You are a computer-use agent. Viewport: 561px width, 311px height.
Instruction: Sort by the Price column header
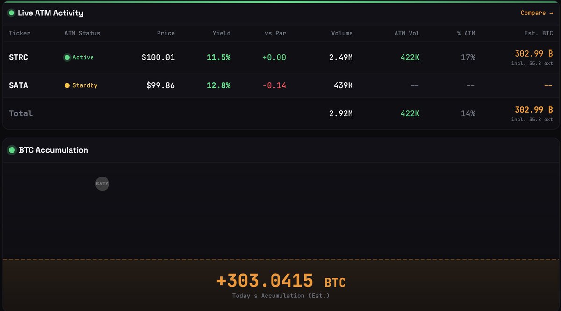click(166, 33)
